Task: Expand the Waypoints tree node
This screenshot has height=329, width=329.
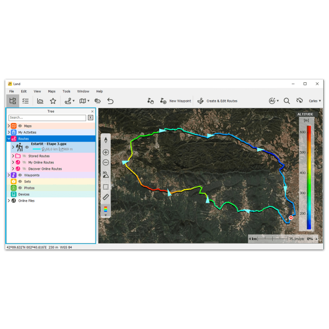Action: pos(9,175)
